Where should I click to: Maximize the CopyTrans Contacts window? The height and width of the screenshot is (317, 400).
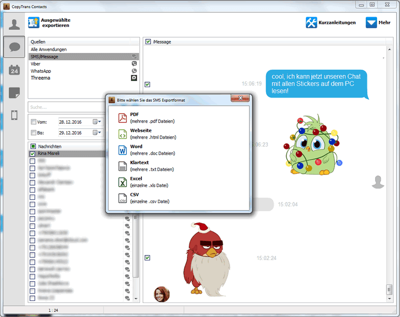[372, 5]
